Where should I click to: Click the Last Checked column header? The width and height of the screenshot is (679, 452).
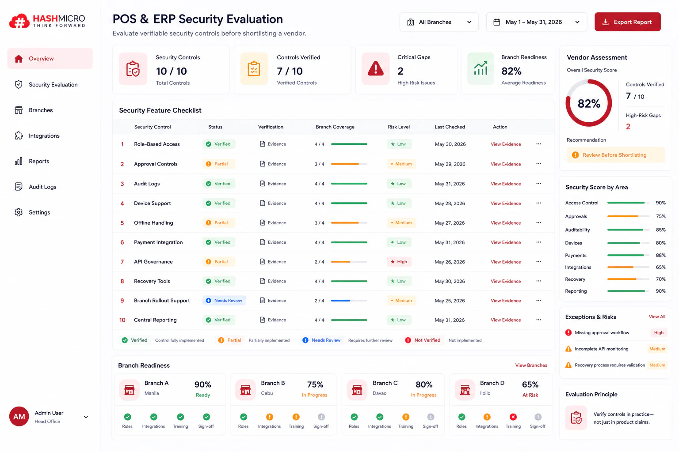tap(450, 127)
